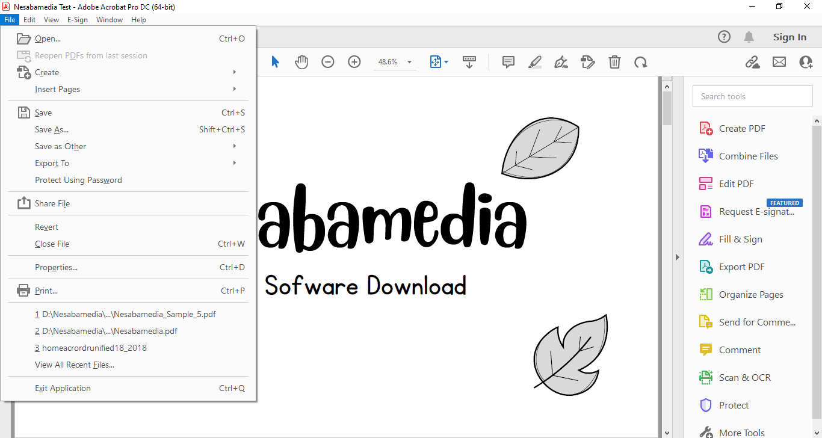This screenshot has height=438, width=822.
Task: Select the highlighter text tool
Action: tap(534, 62)
